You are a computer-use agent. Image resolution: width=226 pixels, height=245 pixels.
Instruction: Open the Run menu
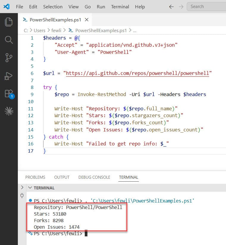tap(101, 7)
